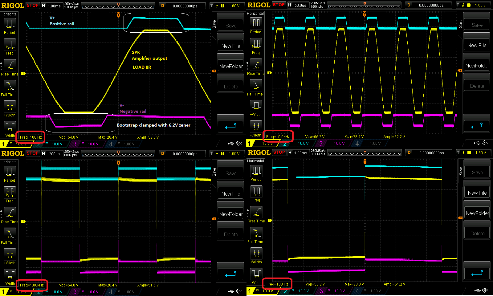493x296 pixels.
Task: Select Freq icon in bottom-right scope
Action: click(x=256, y=191)
